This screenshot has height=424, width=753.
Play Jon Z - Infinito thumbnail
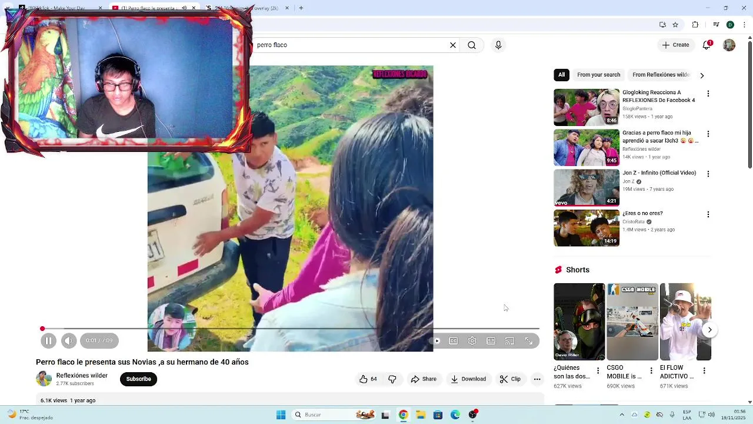(587, 188)
